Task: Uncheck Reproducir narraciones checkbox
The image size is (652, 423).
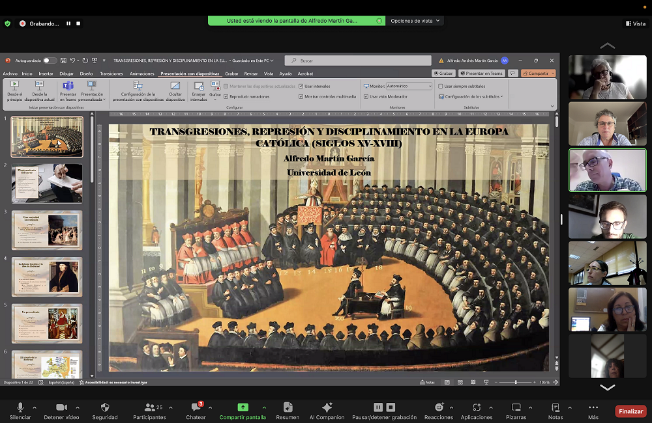Action: pos(226,97)
